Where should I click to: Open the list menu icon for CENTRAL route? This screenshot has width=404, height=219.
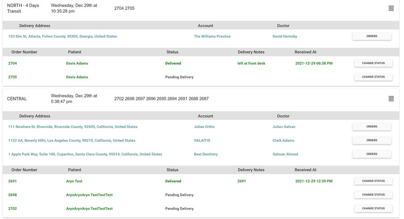tap(391, 99)
